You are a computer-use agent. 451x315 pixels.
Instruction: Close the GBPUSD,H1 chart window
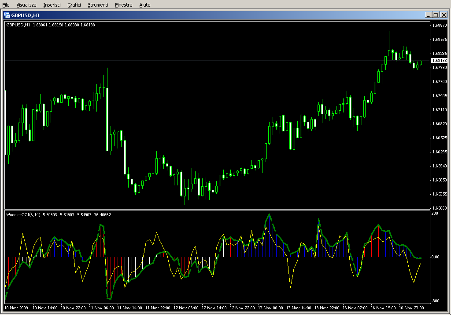tap(444, 15)
